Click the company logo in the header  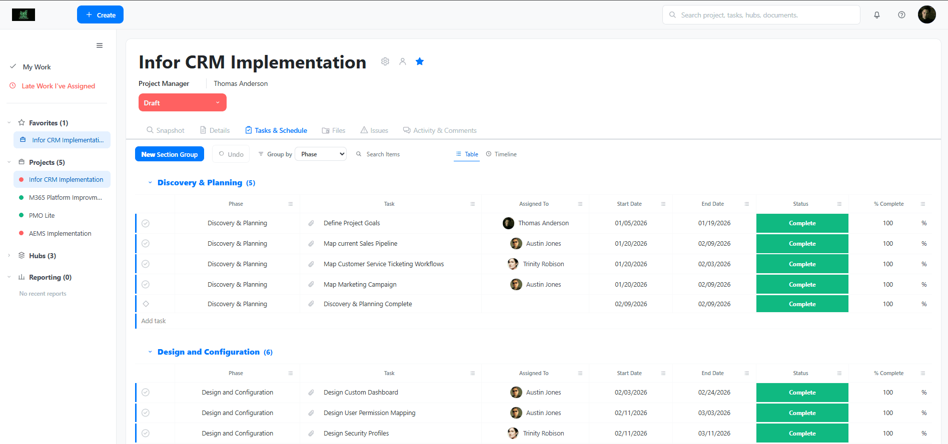pyautogui.click(x=24, y=15)
